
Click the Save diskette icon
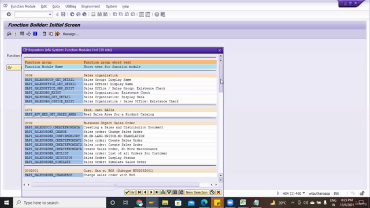click(63, 14)
